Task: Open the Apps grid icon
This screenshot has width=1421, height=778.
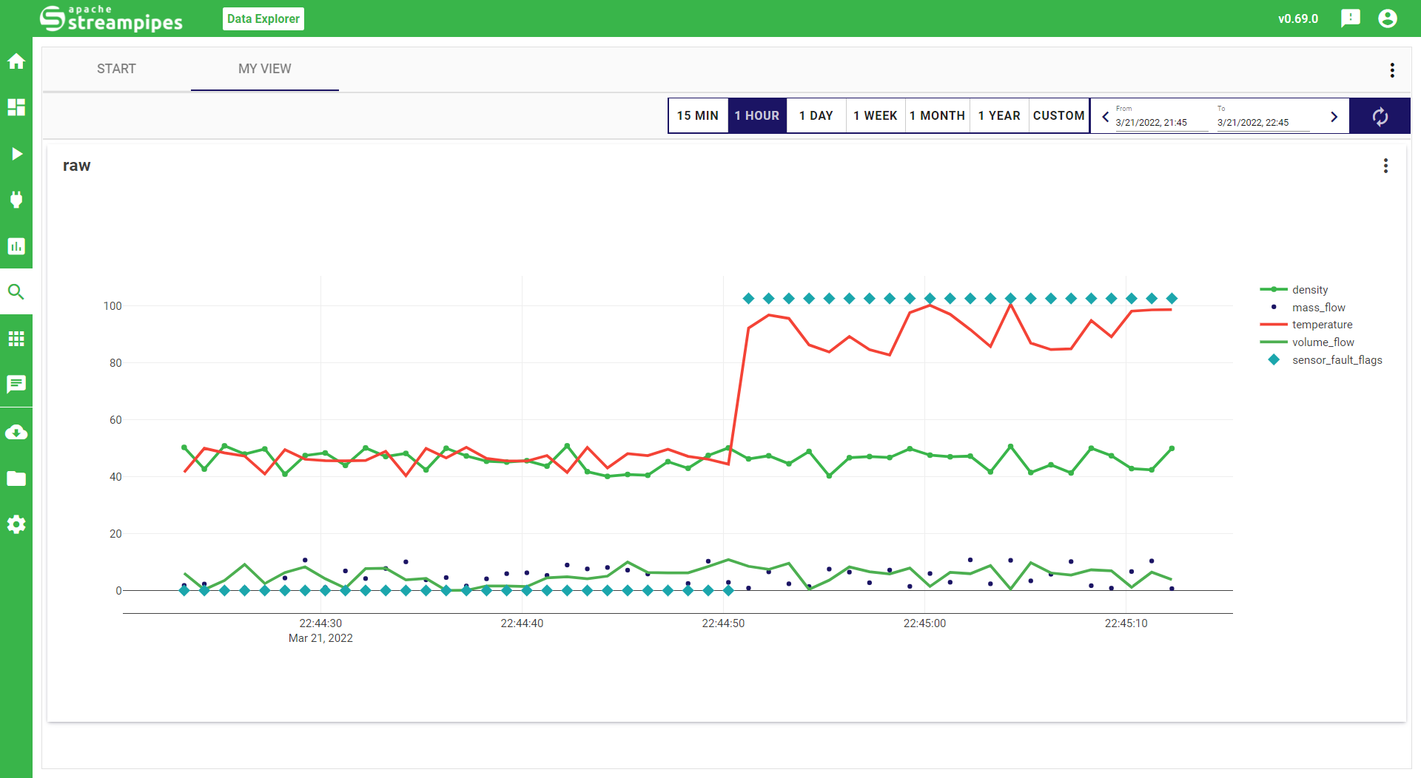Action: tap(16, 339)
